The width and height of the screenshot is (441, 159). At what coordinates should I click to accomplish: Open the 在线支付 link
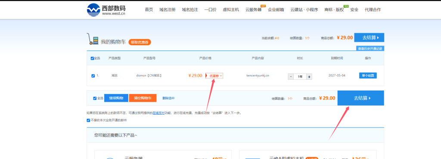coord(158,113)
